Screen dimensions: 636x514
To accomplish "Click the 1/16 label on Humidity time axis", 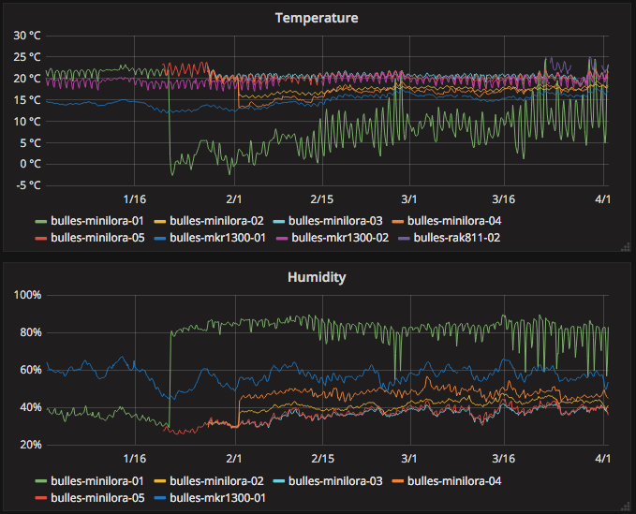I will pyautogui.click(x=135, y=459).
